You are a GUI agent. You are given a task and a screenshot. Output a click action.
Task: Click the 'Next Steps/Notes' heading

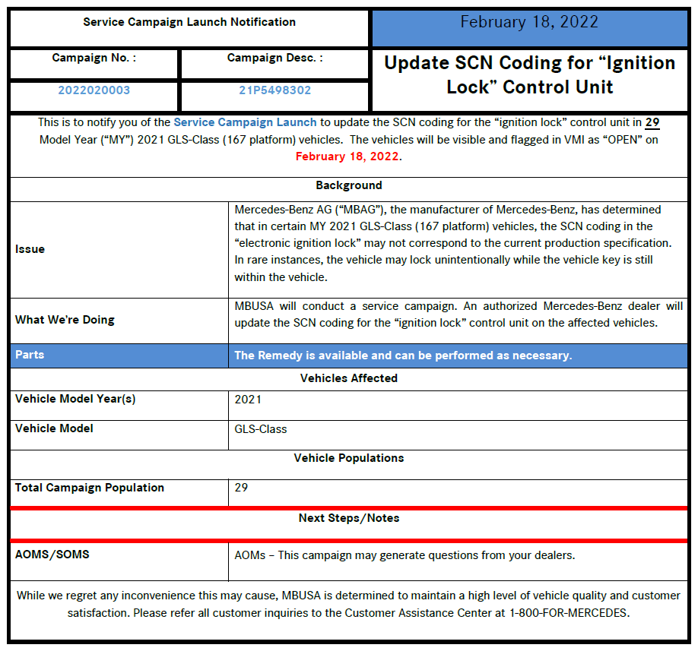tap(349, 518)
